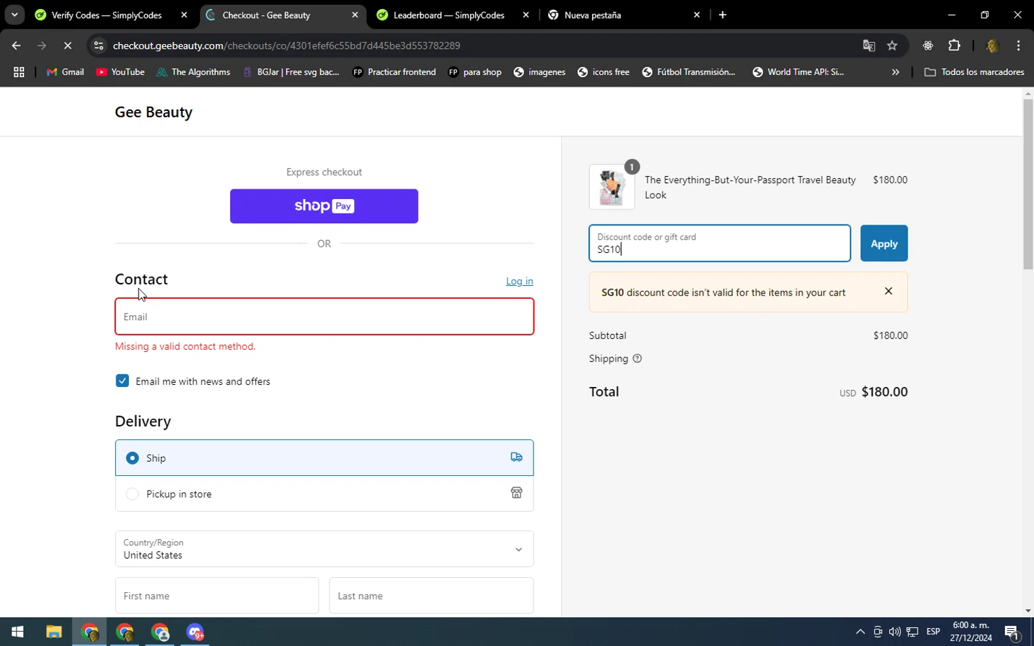Open a new browser tab
1034x646 pixels.
point(722,14)
